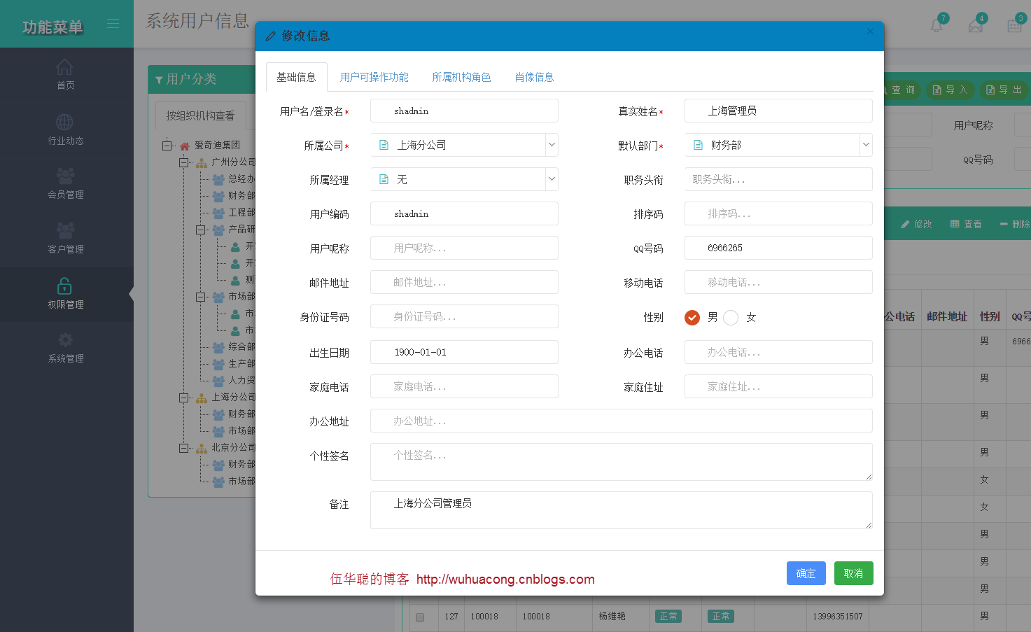Screen dimensions: 1031x632
Task: Switch to the 用户可操作功能 tab
Action: [374, 77]
